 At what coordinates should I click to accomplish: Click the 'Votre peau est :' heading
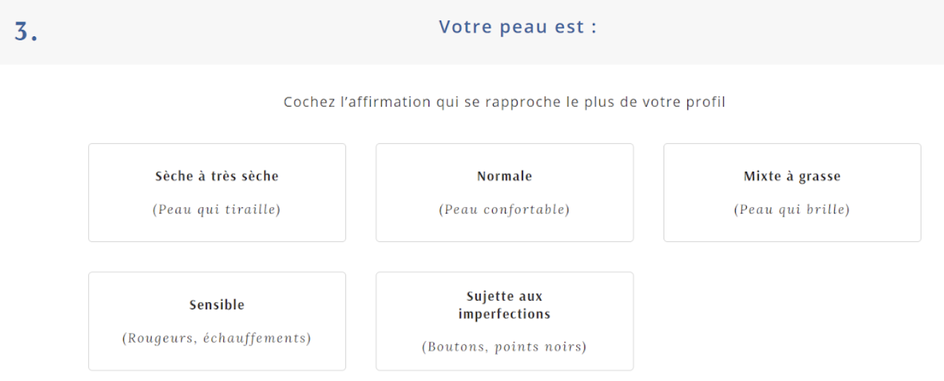(517, 27)
